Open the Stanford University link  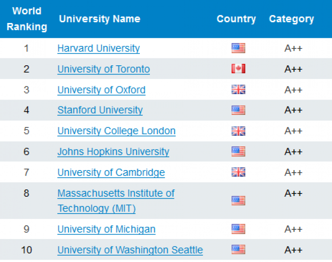tap(100, 110)
